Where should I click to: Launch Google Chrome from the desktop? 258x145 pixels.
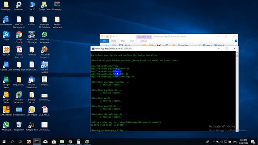(x=19, y=37)
